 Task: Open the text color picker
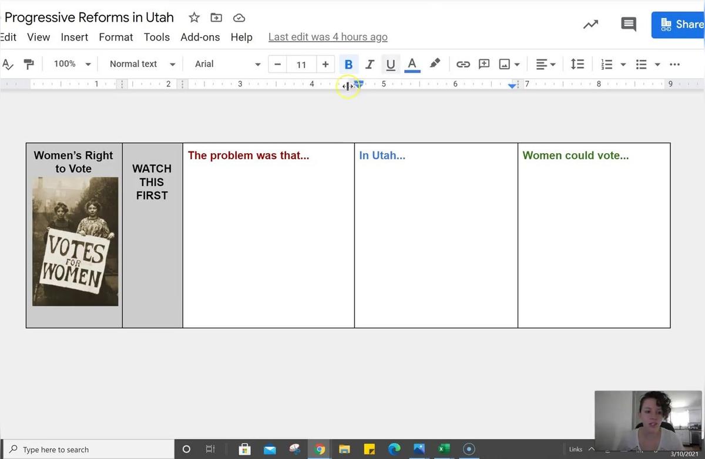412,64
